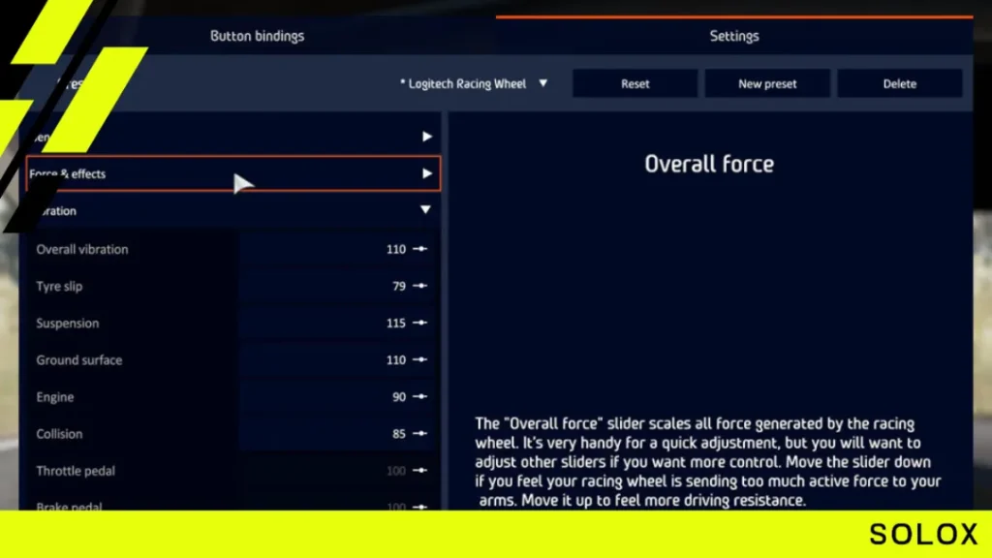Select the Suspension slider

click(x=420, y=323)
